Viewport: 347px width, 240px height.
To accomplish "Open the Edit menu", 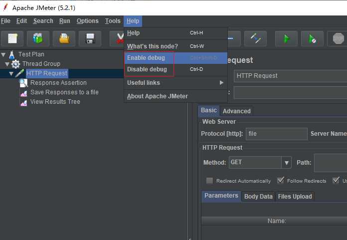I will click(22, 21).
